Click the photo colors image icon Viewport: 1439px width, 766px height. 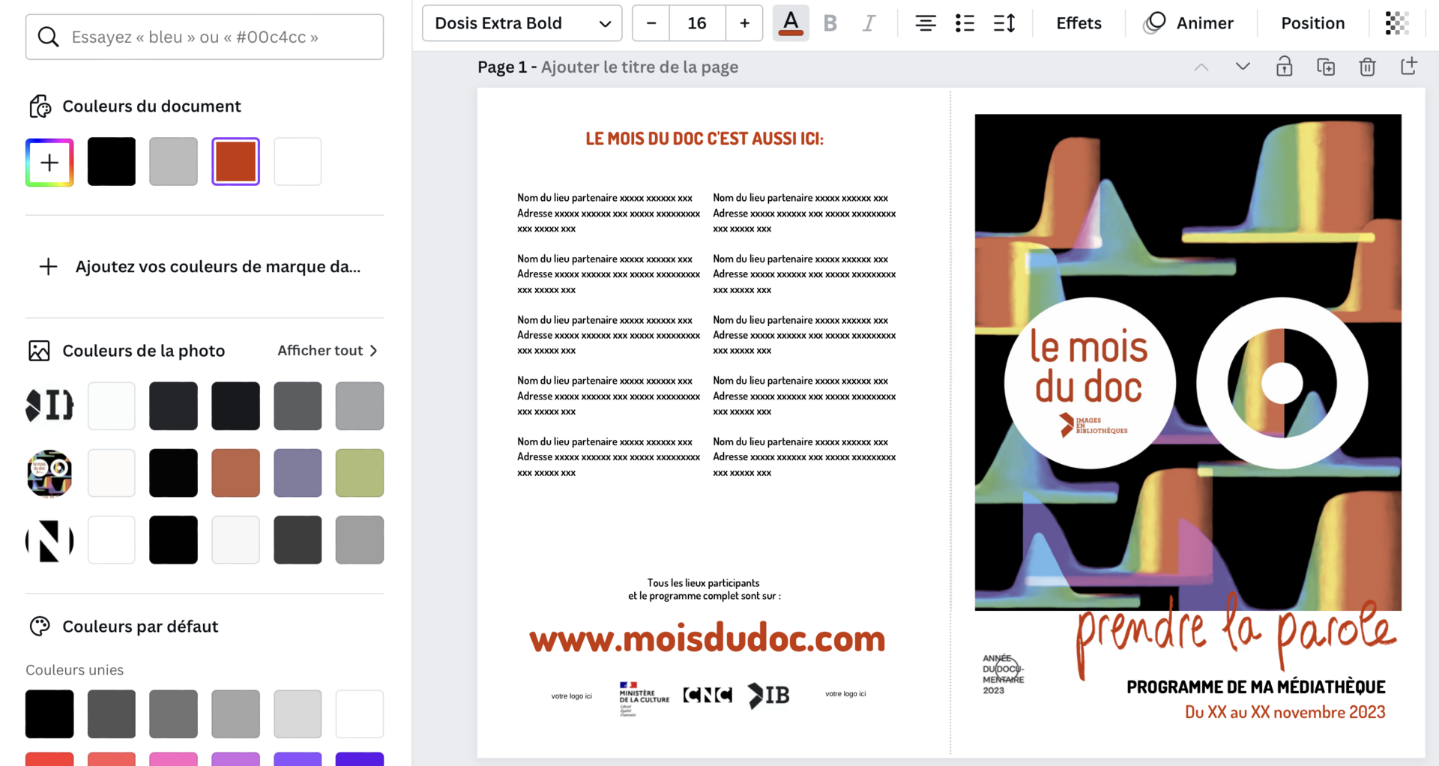coord(39,351)
